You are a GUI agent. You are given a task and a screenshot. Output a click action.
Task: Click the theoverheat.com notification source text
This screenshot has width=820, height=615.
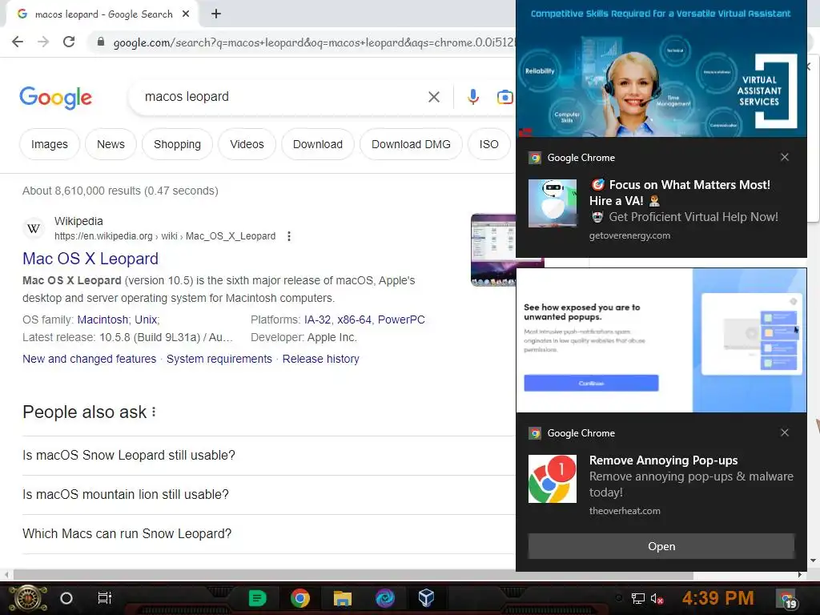tap(625, 511)
